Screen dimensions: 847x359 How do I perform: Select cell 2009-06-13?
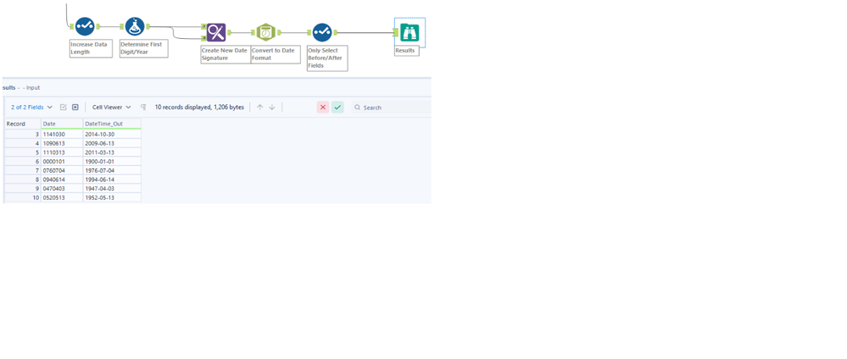[x=113, y=143]
